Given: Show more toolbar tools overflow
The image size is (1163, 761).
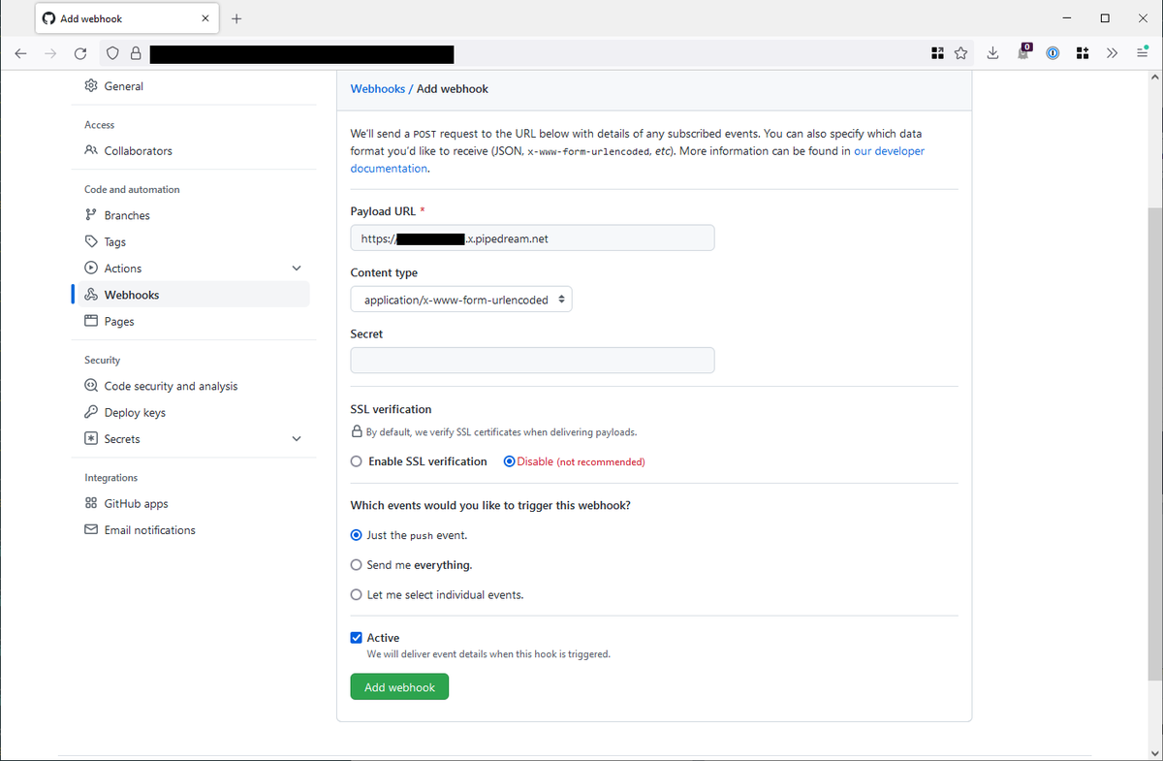Looking at the screenshot, I should [1113, 53].
